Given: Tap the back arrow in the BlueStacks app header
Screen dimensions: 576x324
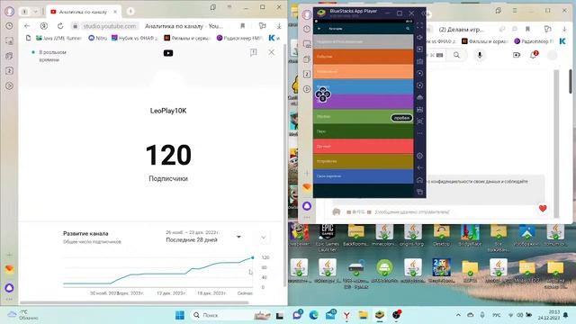Looking at the screenshot, I should (319, 28).
